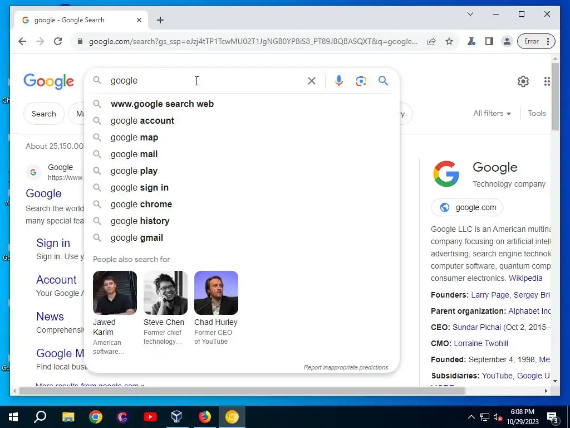Click the browser back arrow

[x=22, y=41]
